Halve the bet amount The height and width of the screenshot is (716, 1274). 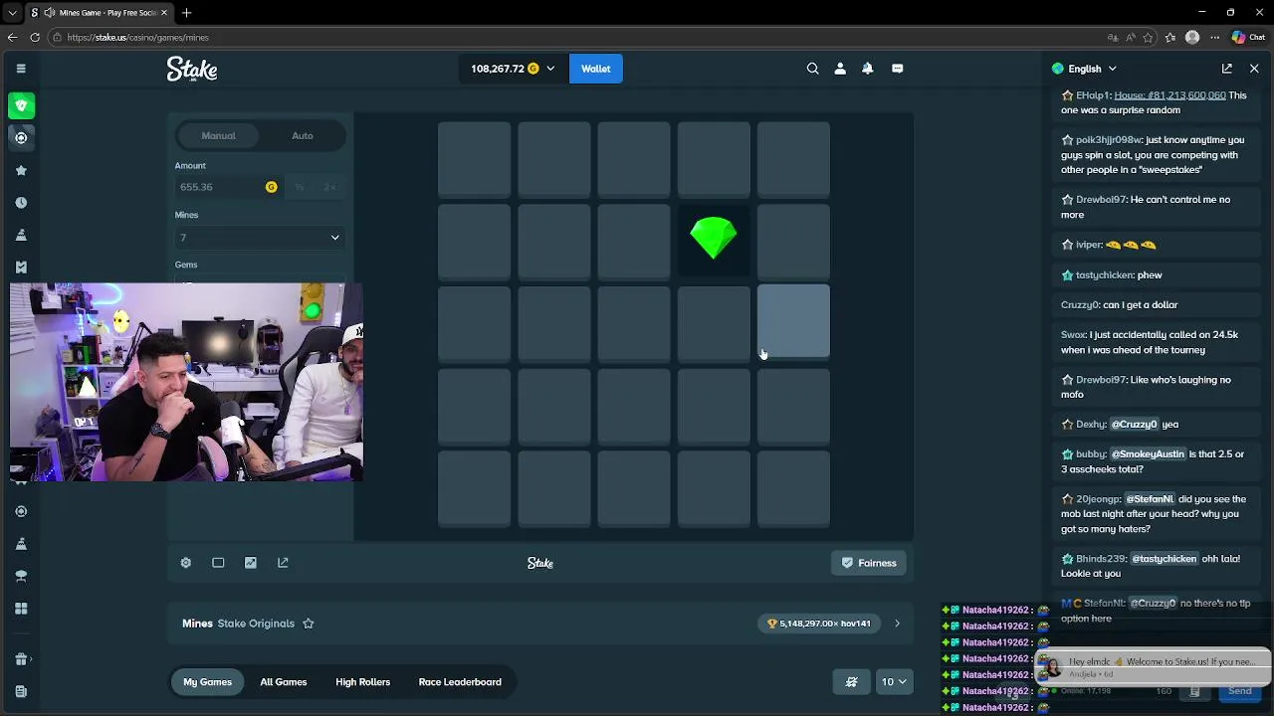pos(300,187)
